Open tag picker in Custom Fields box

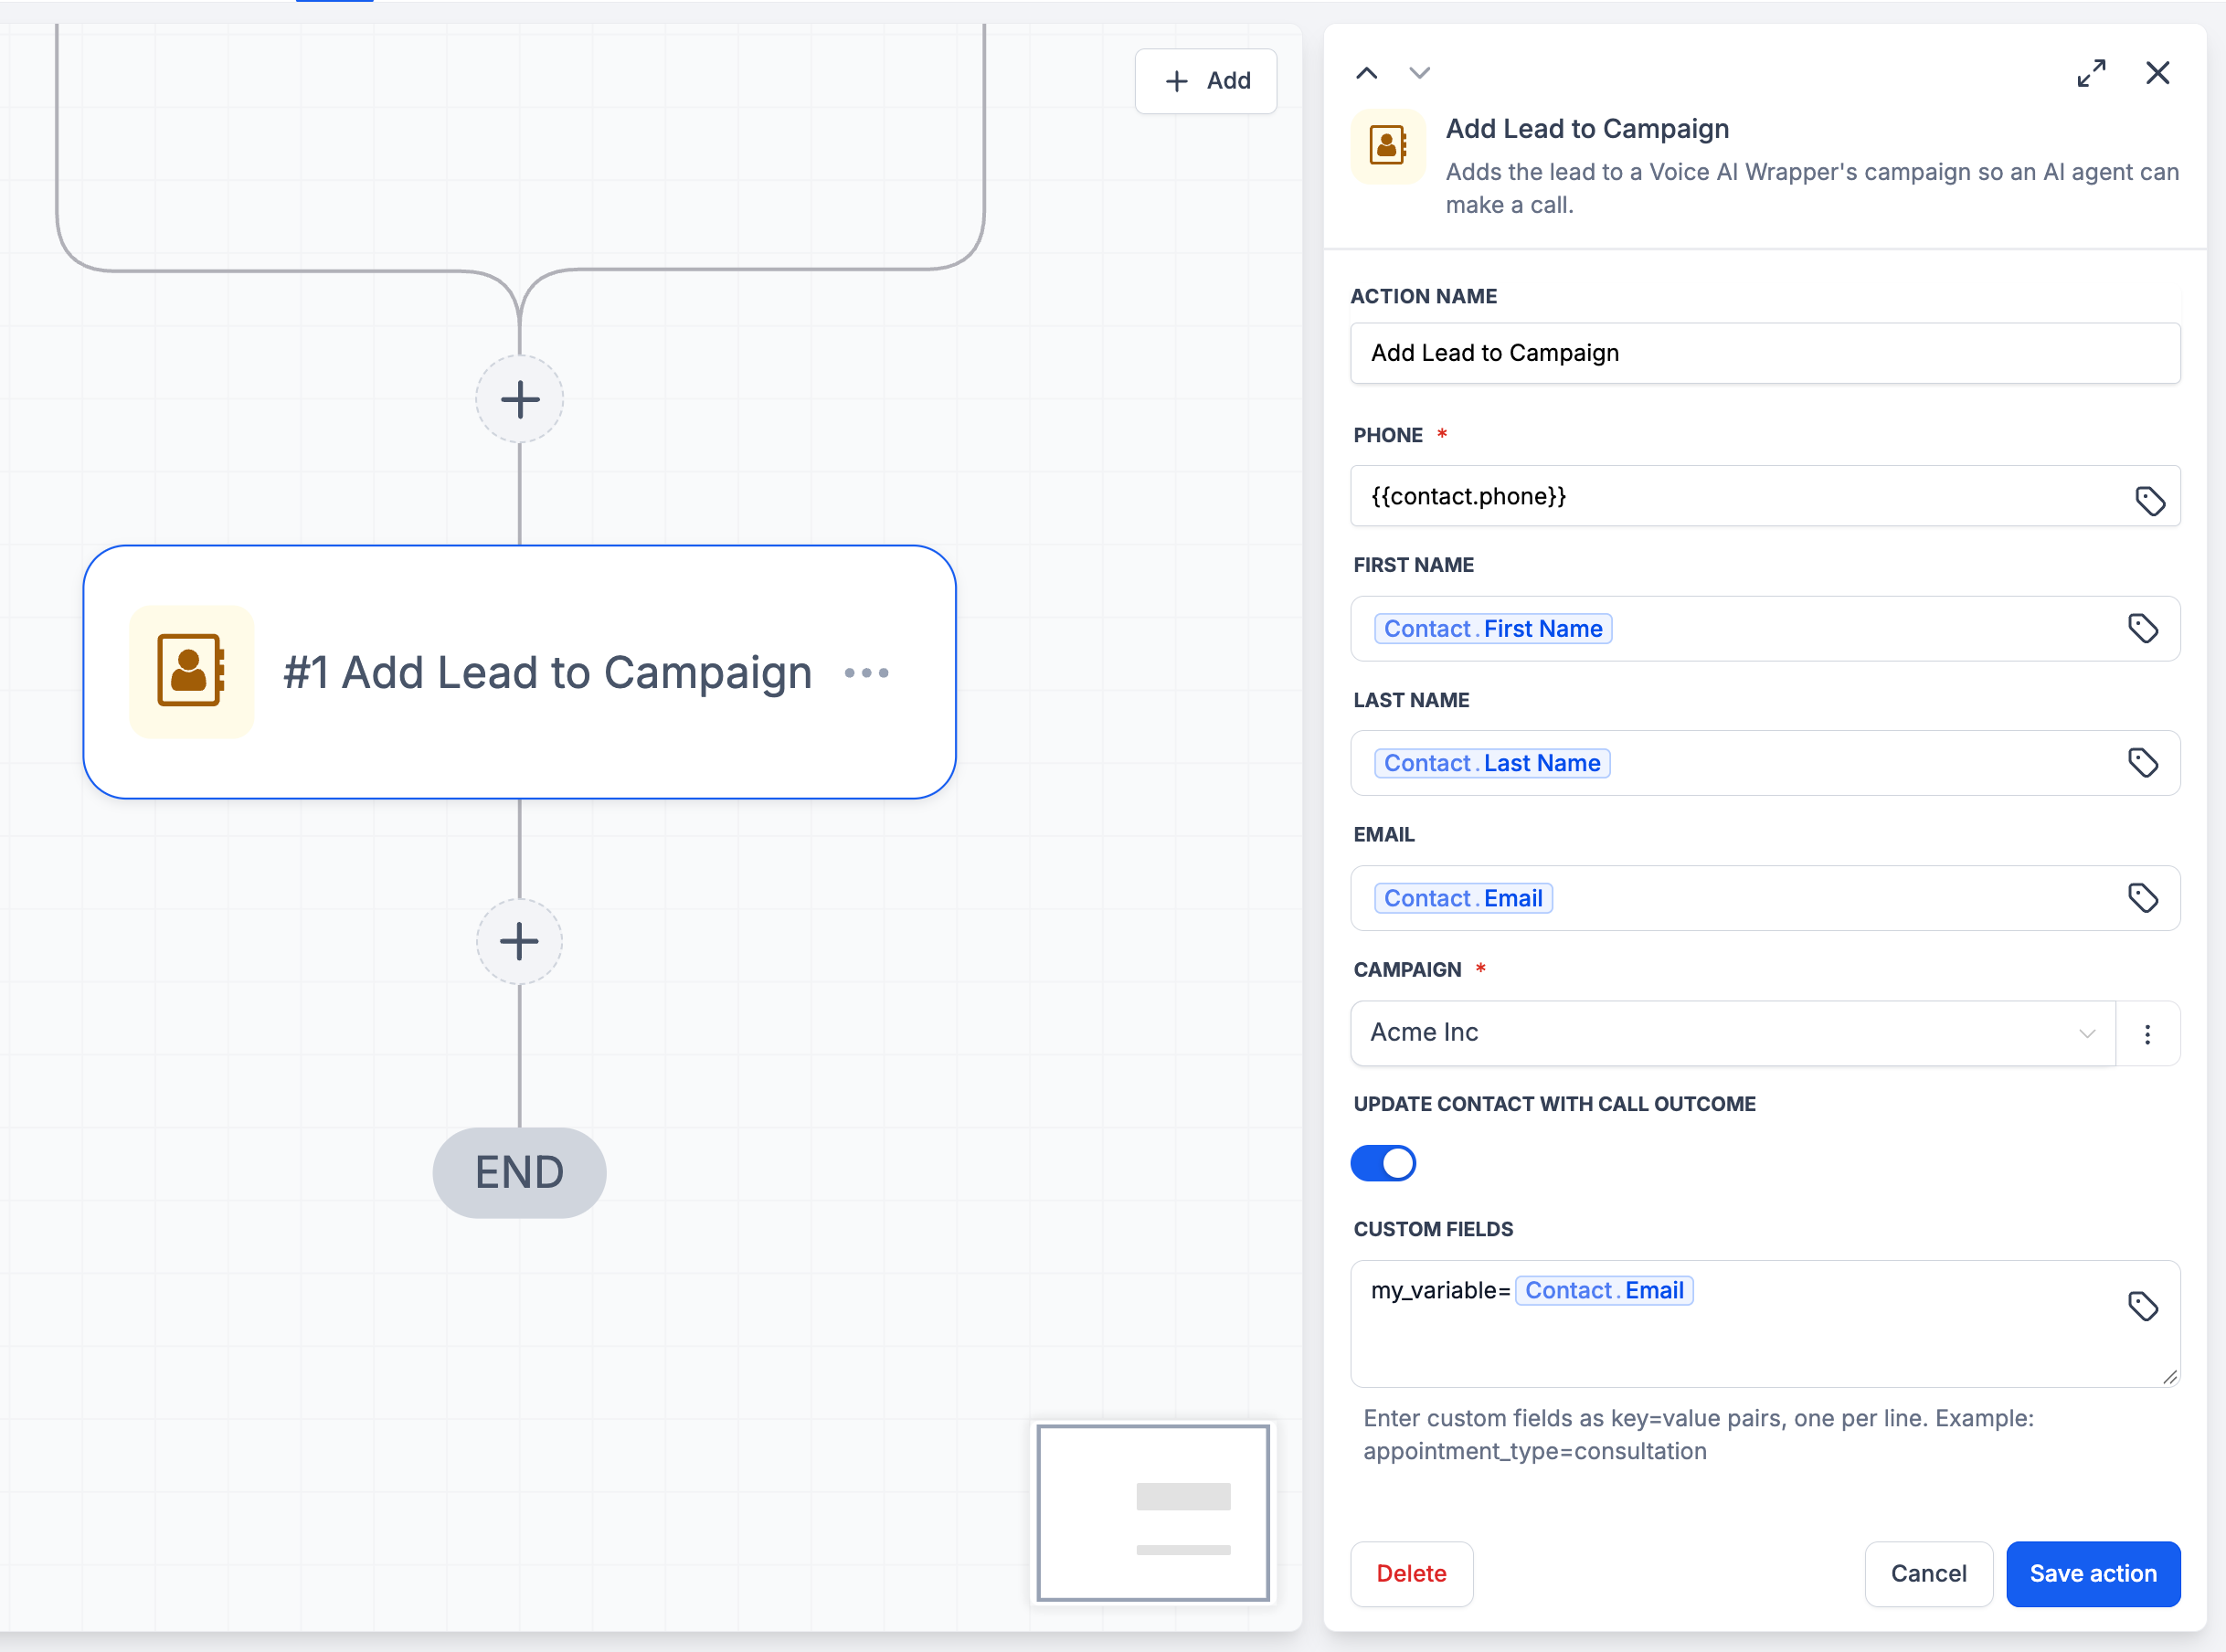(x=2142, y=1306)
